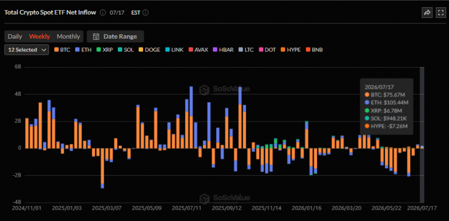Click the 2025/07/11 axis label
The height and width of the screenshot is (221, 449).
pyautogui.click(x=187, y=208)
